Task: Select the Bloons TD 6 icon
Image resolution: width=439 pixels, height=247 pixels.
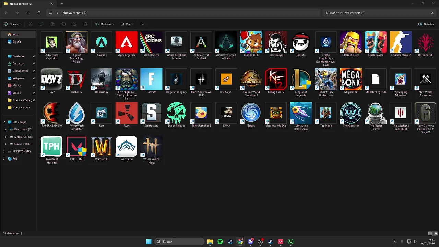Action: [251, 42]
